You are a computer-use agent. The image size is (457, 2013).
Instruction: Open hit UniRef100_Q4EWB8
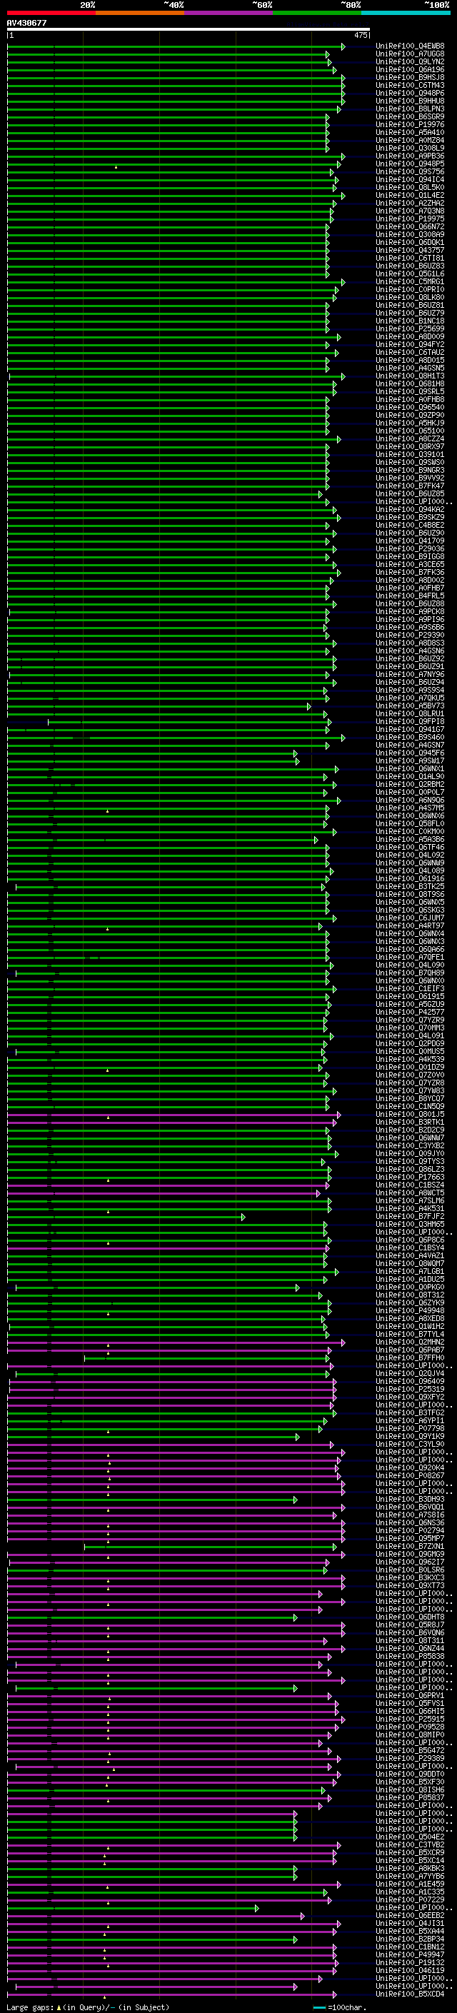(x=410, y=46)
